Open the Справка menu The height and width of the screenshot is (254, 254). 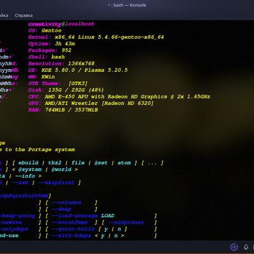[x=23, y=15]
